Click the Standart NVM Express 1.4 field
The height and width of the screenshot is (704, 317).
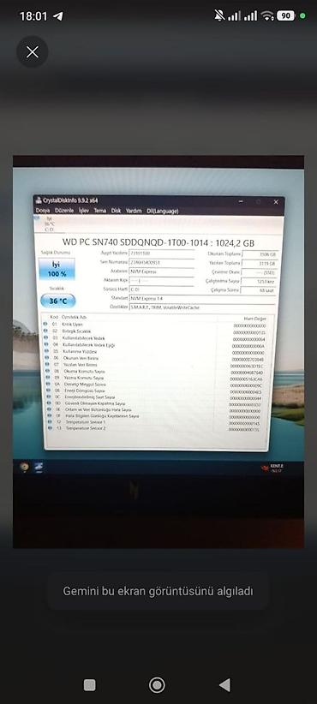point(202,299)
